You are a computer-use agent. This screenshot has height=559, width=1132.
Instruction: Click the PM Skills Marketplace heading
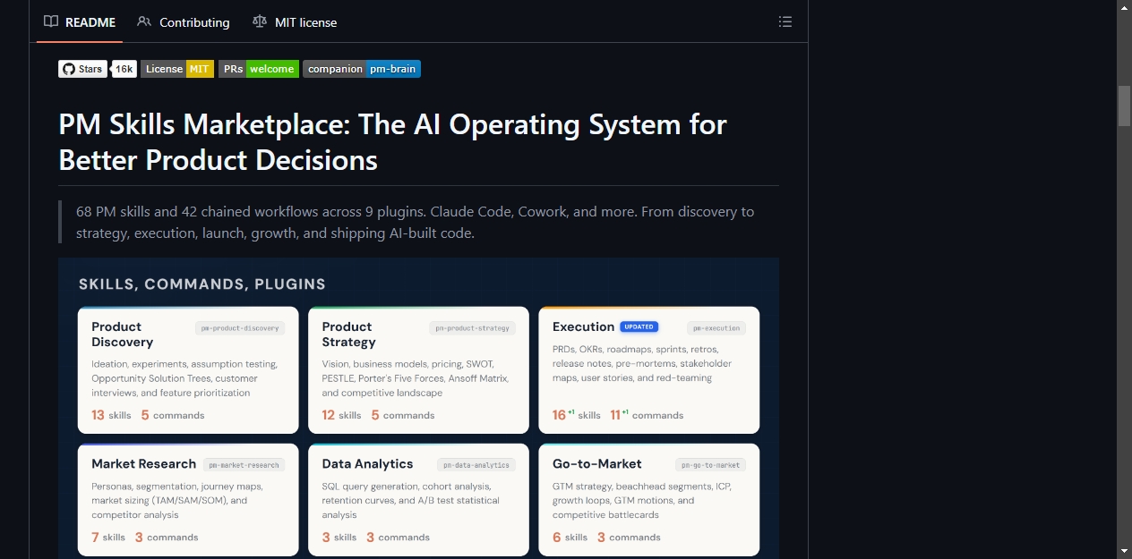click(392, 142)
